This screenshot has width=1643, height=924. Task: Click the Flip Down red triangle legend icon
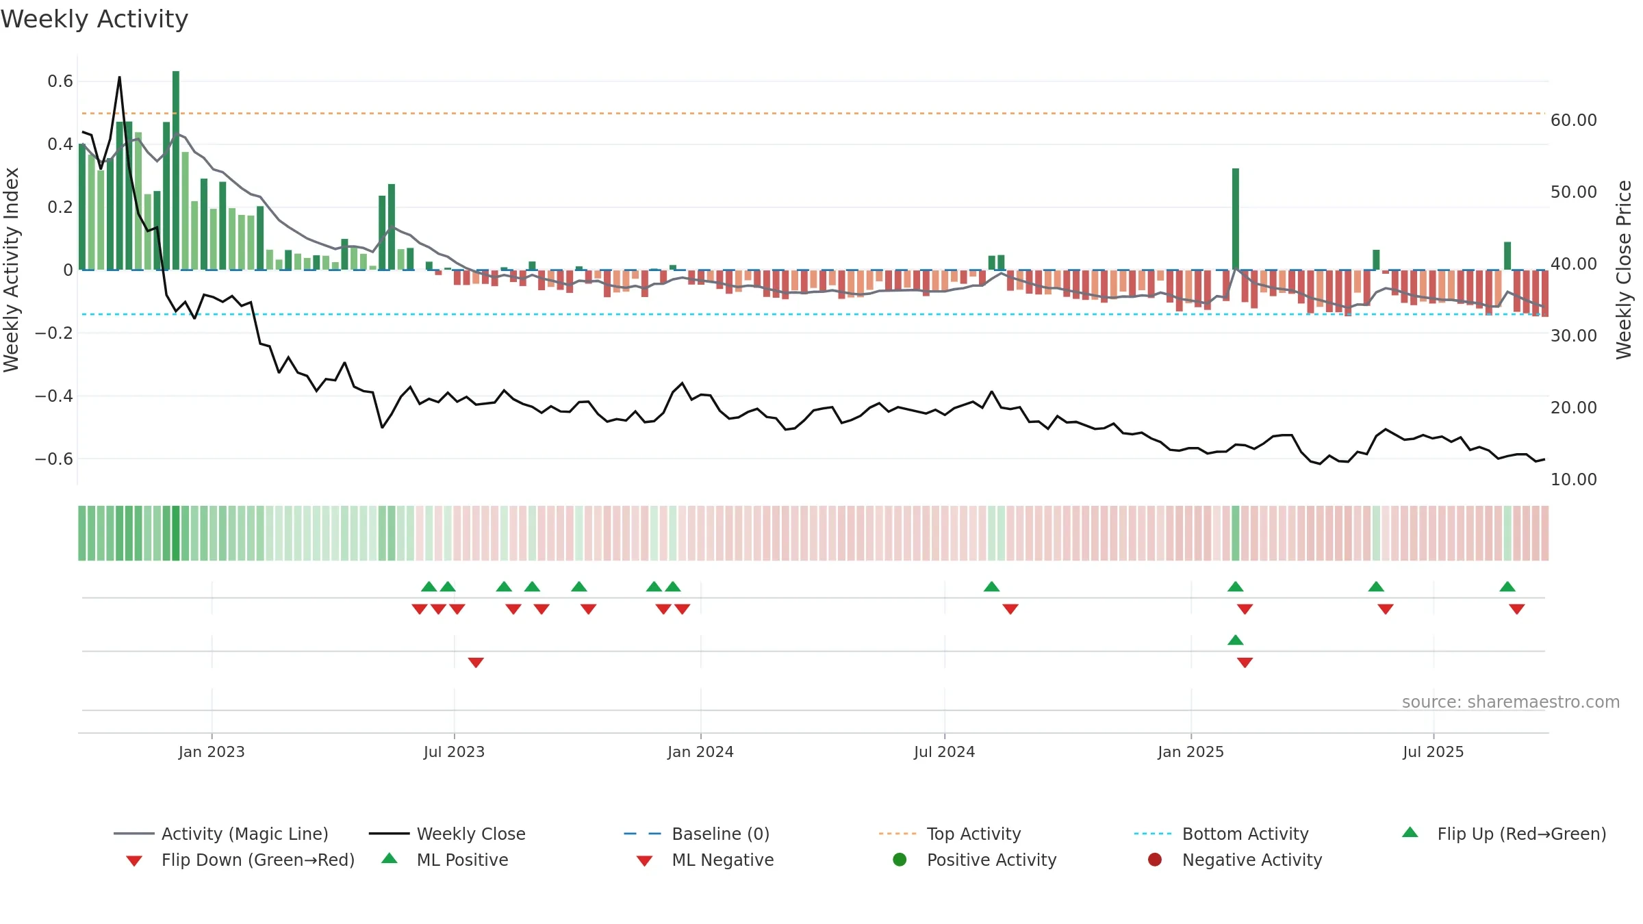pyautogui.click(x=134, y=861)
